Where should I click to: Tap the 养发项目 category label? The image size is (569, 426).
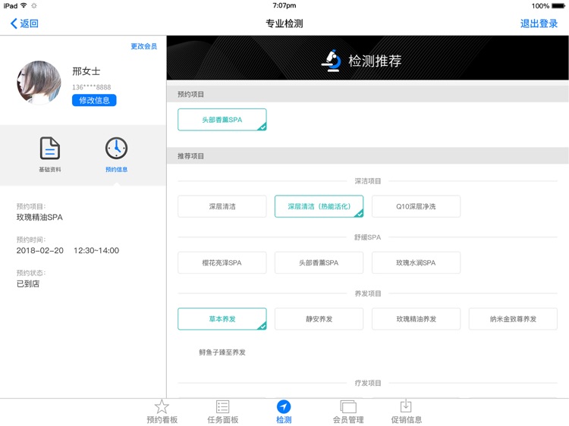pyautogui.click(x=368, y=293)
